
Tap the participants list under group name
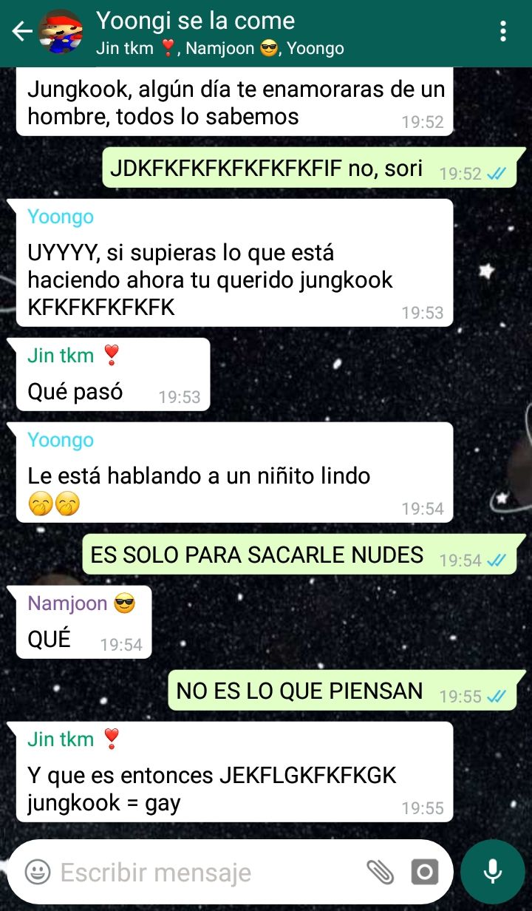click(x=219, y=49)
